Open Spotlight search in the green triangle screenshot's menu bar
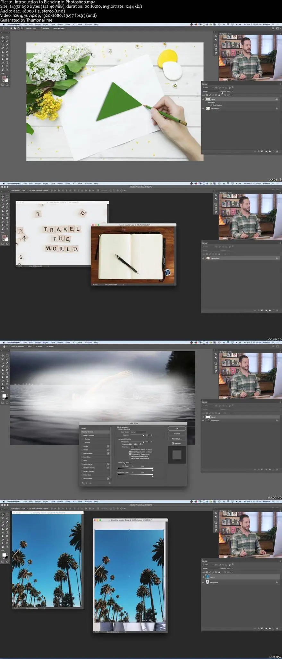The height and width of the screenshot is (659, 282). pyautogui.click(x=273, y=24)
